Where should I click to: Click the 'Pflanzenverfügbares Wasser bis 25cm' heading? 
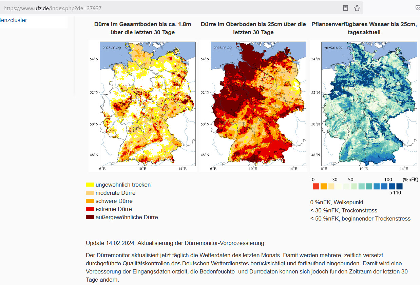[364, 28]
